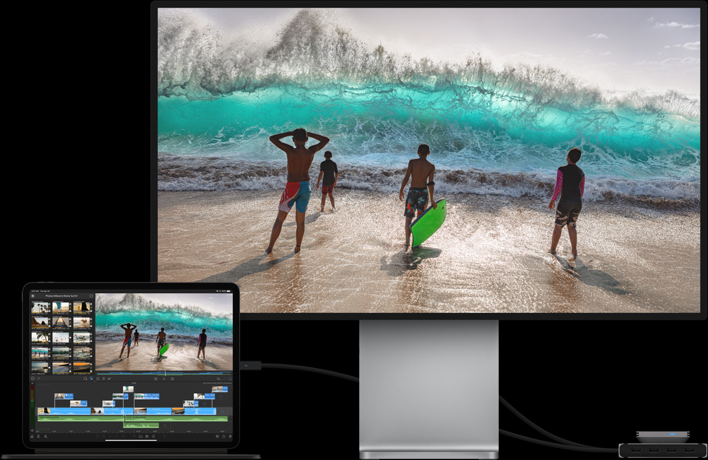Select the scissors split tool
The height and width of the screenshot is (460, 708).
147,436
